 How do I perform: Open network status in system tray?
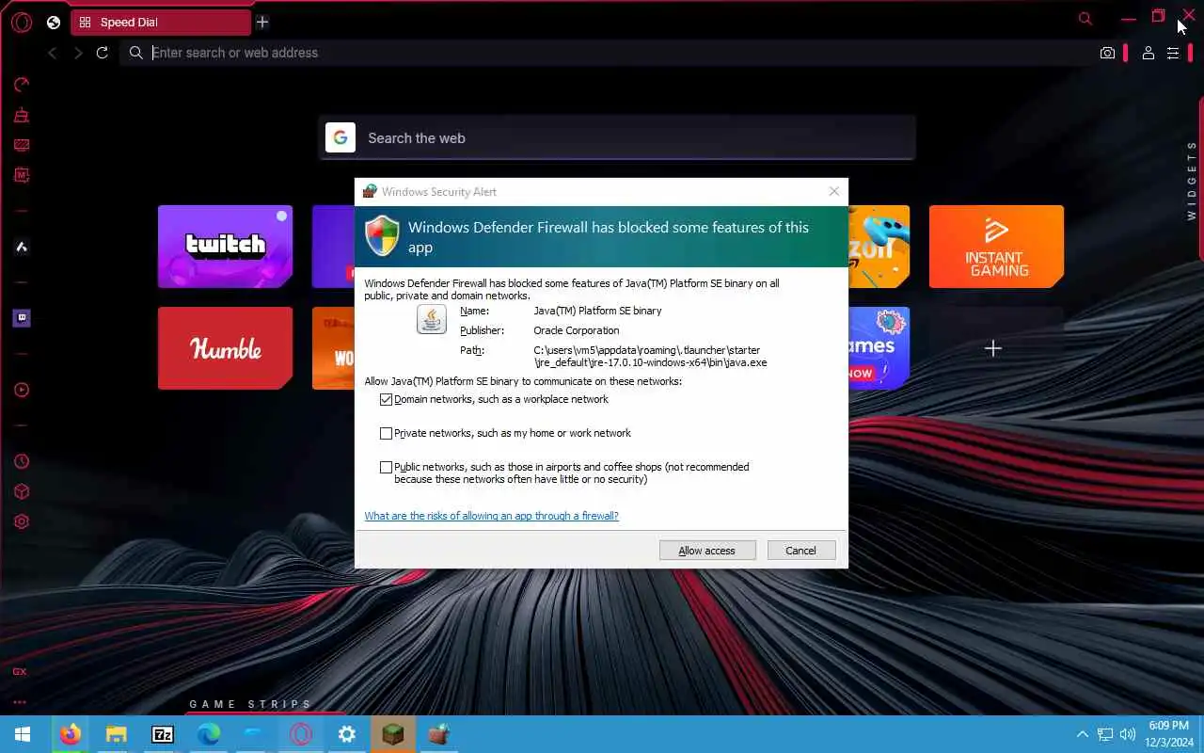tap(1105, 734)
